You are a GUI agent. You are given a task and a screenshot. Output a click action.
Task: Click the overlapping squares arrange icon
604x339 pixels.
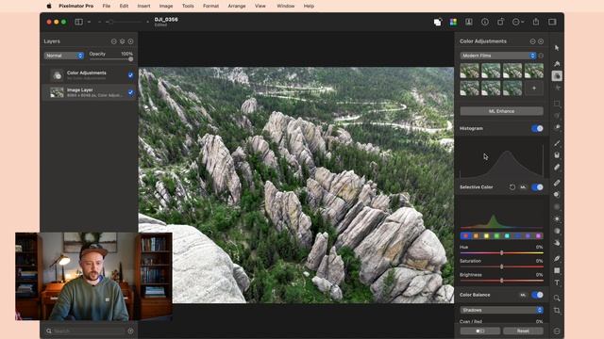(x=438, y=23)
